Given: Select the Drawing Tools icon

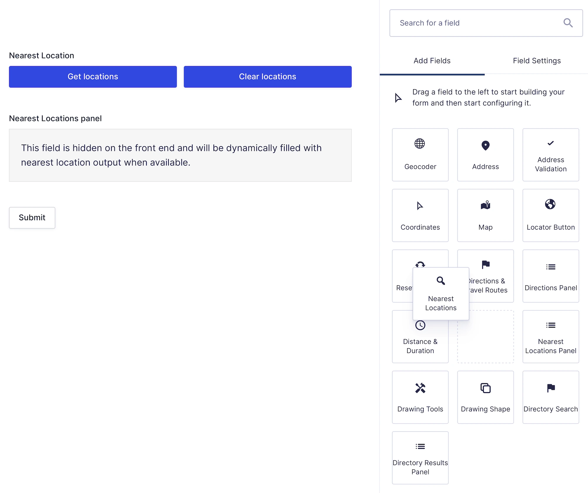Looking at the screenshot, I should pos(420,388).
